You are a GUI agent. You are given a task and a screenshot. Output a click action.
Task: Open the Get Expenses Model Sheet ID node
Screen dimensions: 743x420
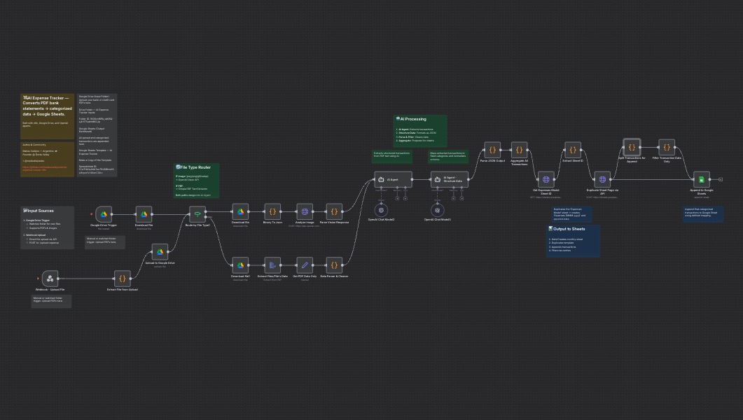coord(546,179)
